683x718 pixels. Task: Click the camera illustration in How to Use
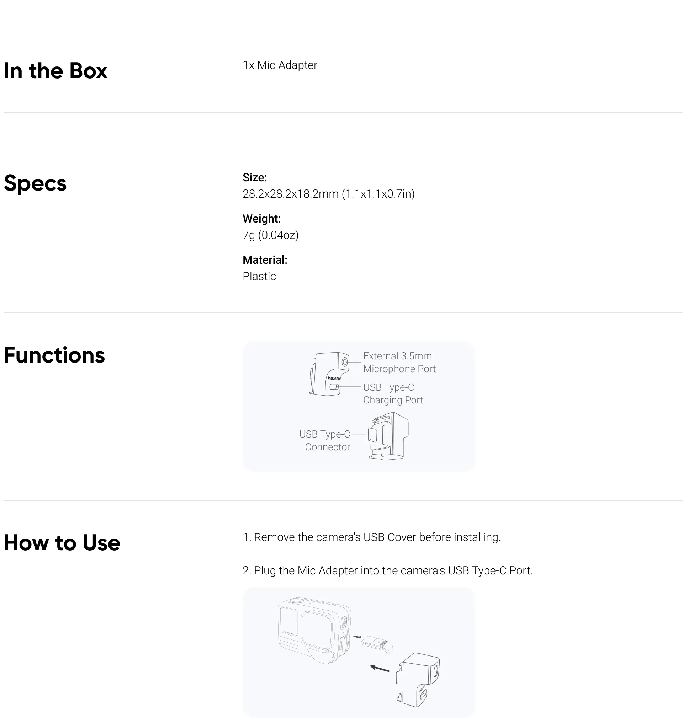point(315,630)
